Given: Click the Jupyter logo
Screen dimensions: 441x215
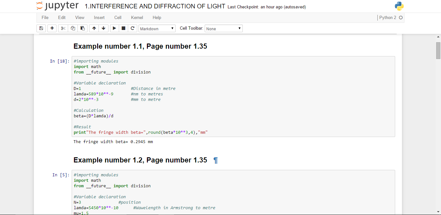Looking at the screenshot, I should [x=57, y=6].
